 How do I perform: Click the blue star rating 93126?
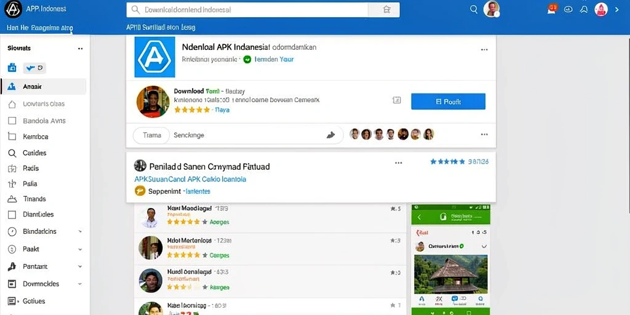(x=459, y=162)
